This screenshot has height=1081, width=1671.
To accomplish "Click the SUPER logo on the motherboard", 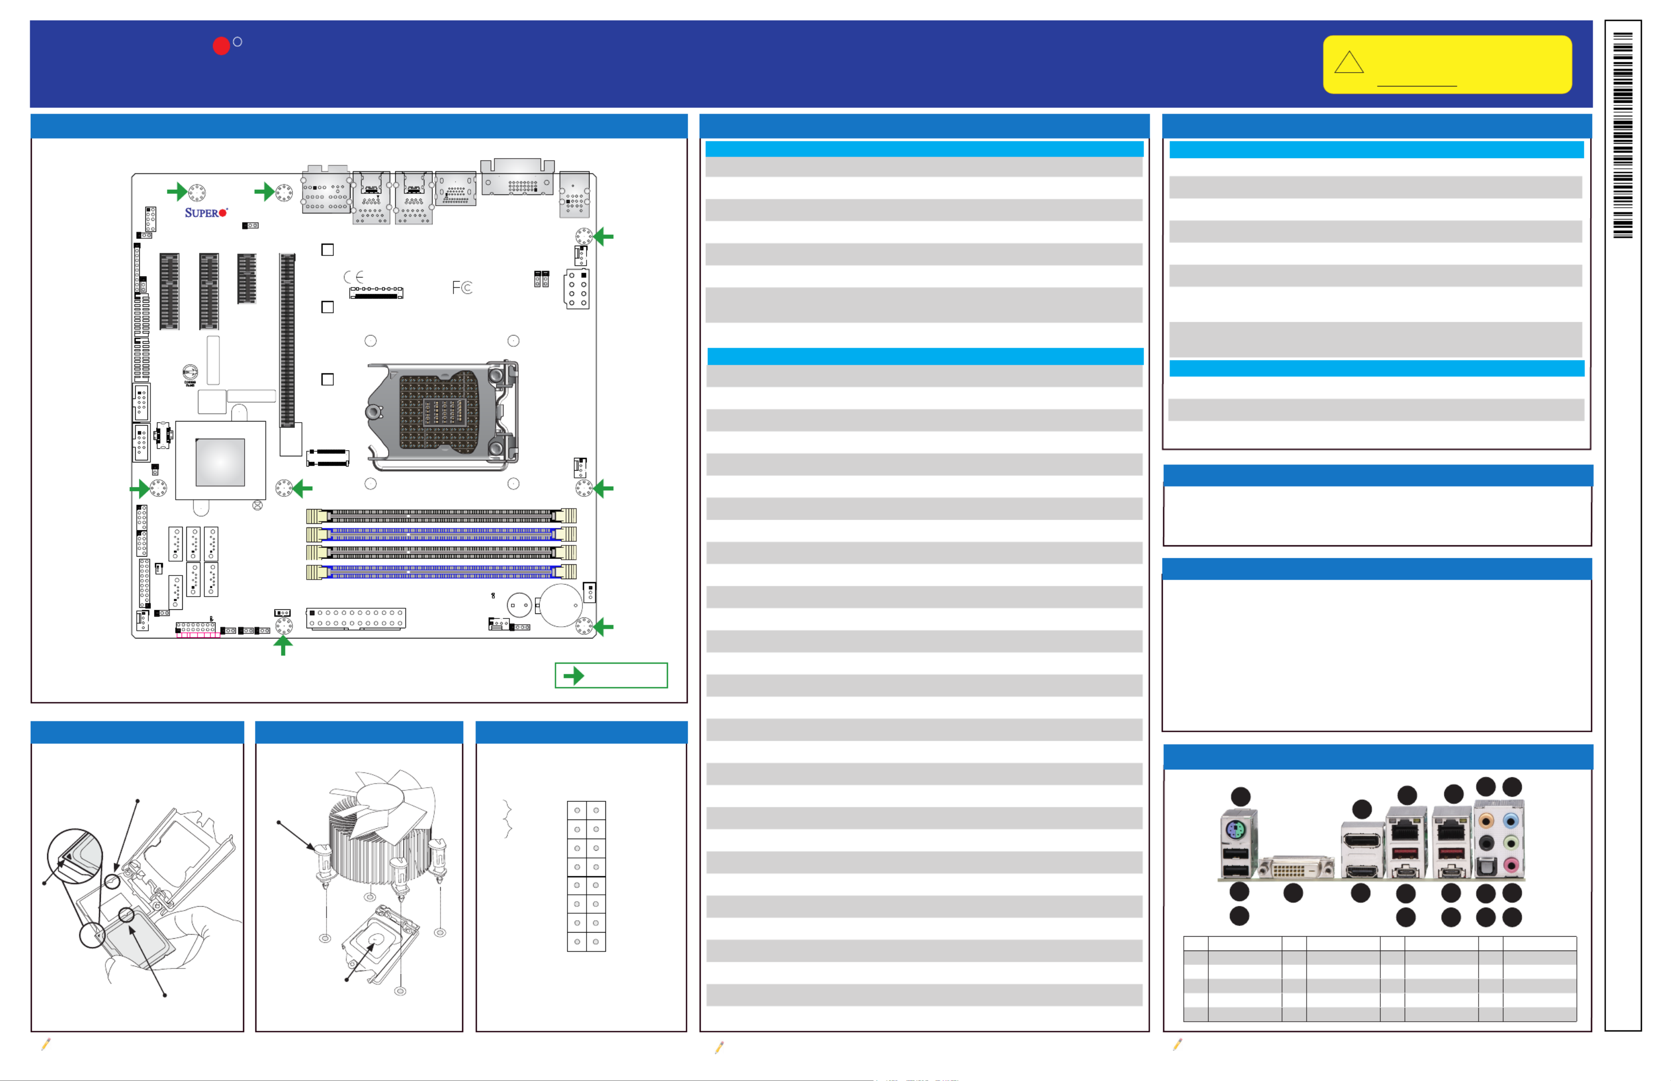I will point(206,213).
